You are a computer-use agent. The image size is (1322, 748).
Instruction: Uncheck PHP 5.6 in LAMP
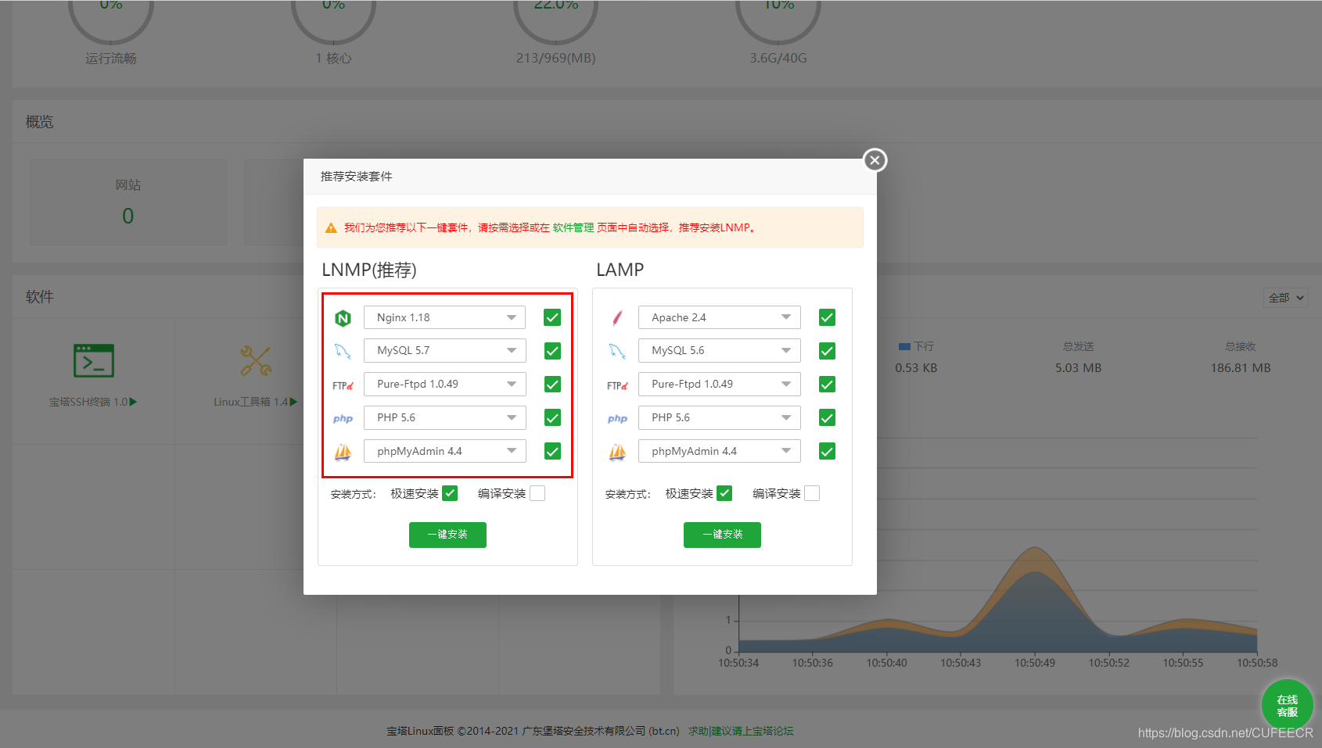pos(827,418)
